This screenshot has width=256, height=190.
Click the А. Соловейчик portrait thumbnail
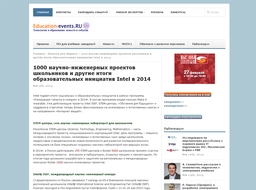(x=172, y=171)
